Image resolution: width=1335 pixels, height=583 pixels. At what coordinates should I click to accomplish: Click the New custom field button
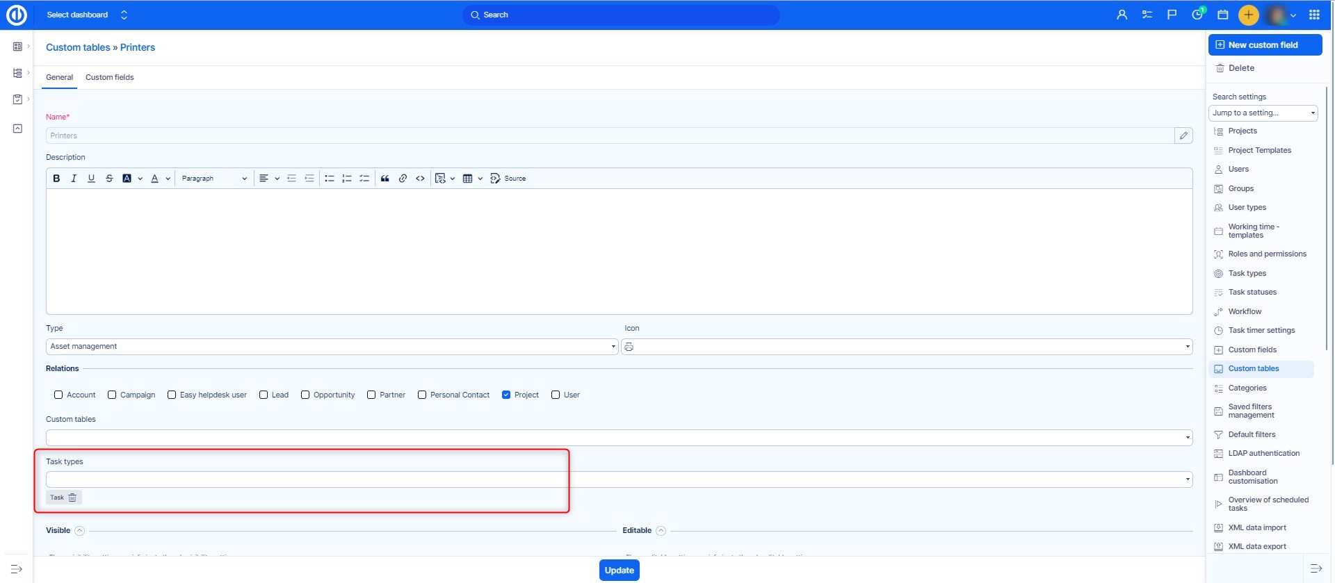tap(1264, 45)
